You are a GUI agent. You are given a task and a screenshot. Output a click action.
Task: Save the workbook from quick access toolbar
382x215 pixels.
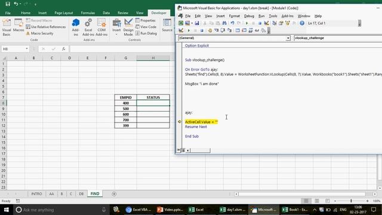point(8,4)
